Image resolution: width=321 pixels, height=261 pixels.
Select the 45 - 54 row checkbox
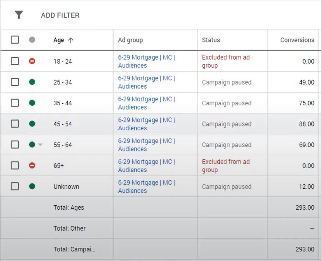tap(15, 124)
